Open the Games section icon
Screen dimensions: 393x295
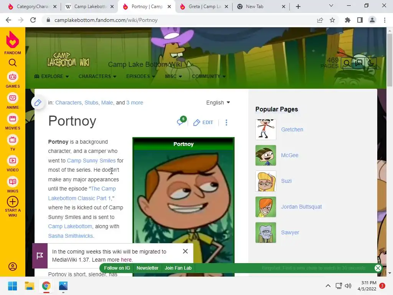(x=13, y=77)
